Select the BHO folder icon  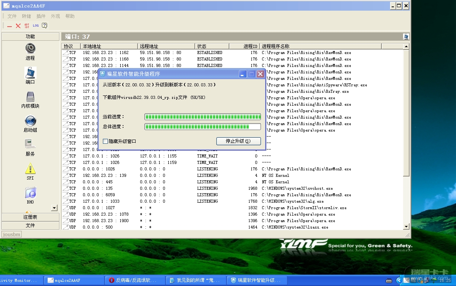pyautogui.click(x=30, y=192)
